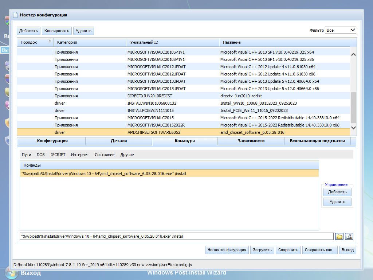Click the sort arrow in Порядок column
Image resolution: width=373 pixels, height=280 pixels.
point(50,41)
